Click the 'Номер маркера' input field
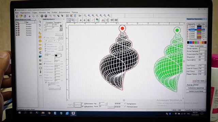This screenshot has width=218, height=122. pos(202,48)
